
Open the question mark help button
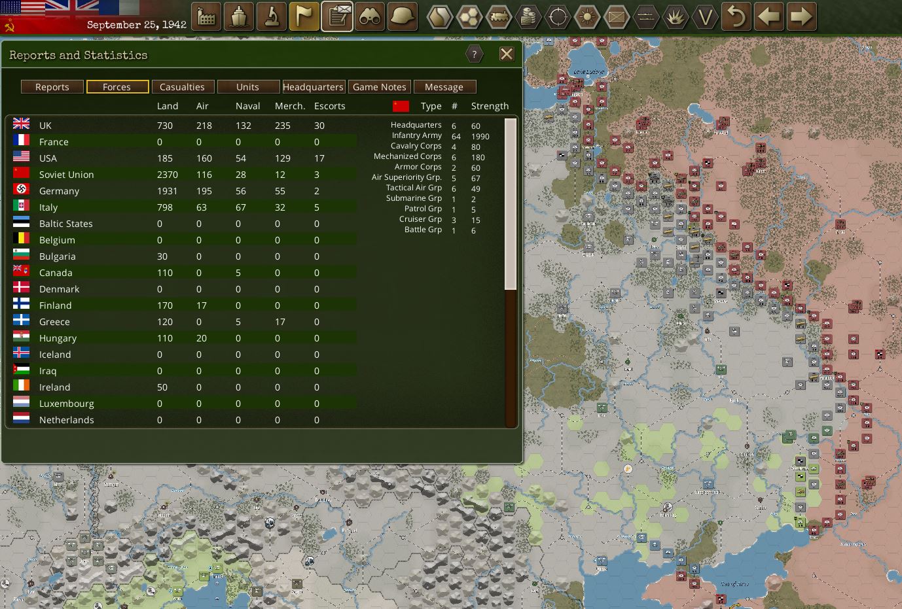click(475, 54)
